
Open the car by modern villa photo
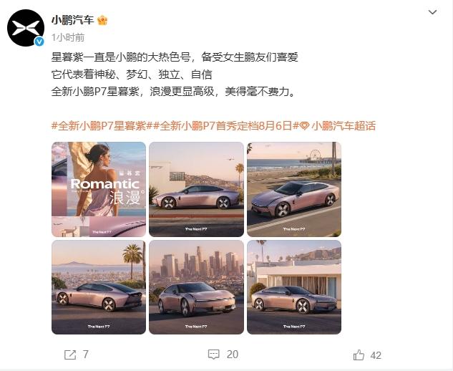(294, 287)
